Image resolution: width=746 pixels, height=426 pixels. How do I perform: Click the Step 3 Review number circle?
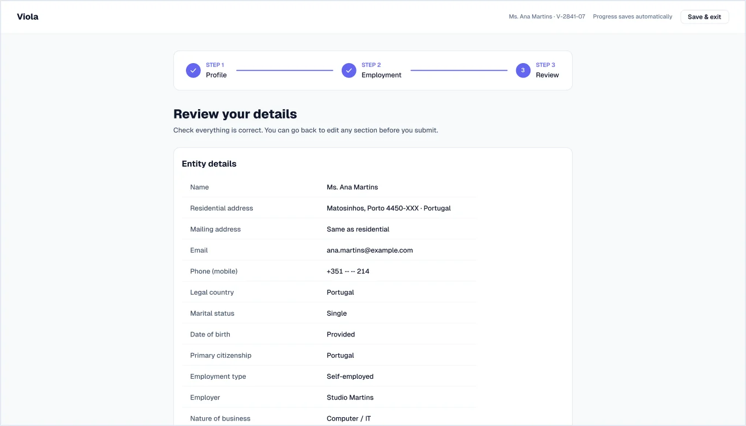[523, 70]
